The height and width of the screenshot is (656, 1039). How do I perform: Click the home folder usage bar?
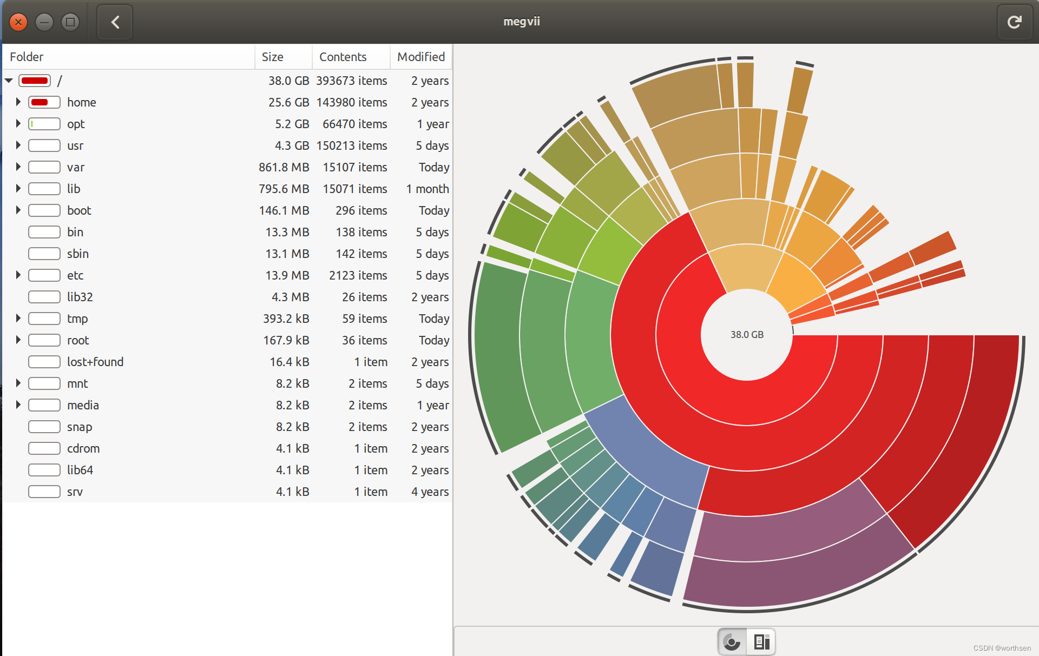pos(44,102)
